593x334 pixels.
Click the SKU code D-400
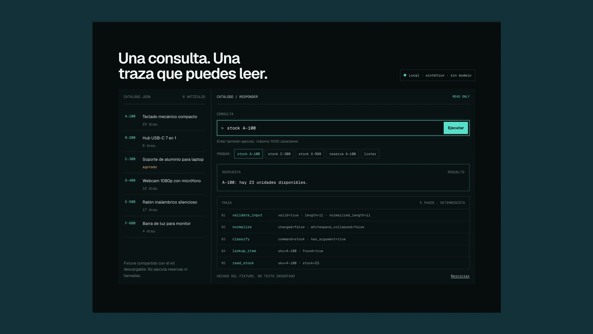tap(130, 180)
